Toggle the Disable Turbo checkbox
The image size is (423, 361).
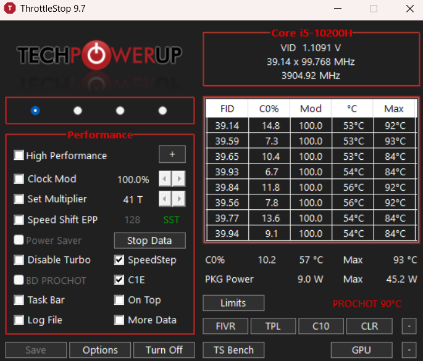coord(19,260)
